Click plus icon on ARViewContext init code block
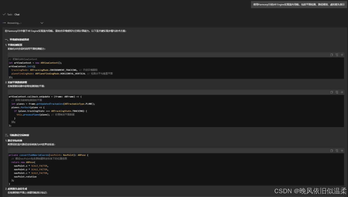Viewport: 348px width, 197px height. coord(342,55)
